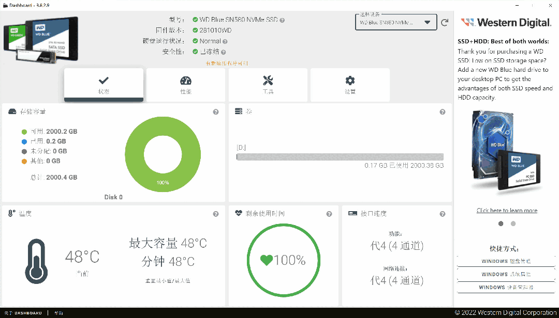Click the used 0.2 GB value
The height and width of the screenshot is (318, 559).
coord(56,141)
